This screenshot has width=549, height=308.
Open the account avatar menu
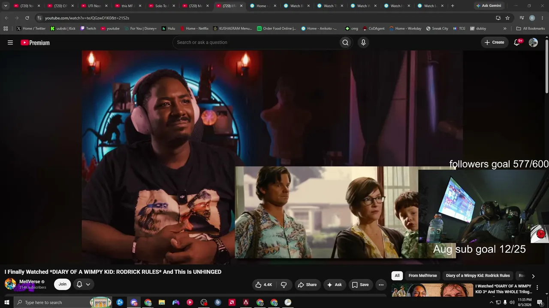pyautogui.click(x=533, y=42)
